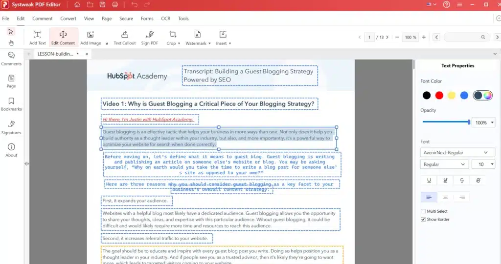Select the Text Callout tool

125,38
